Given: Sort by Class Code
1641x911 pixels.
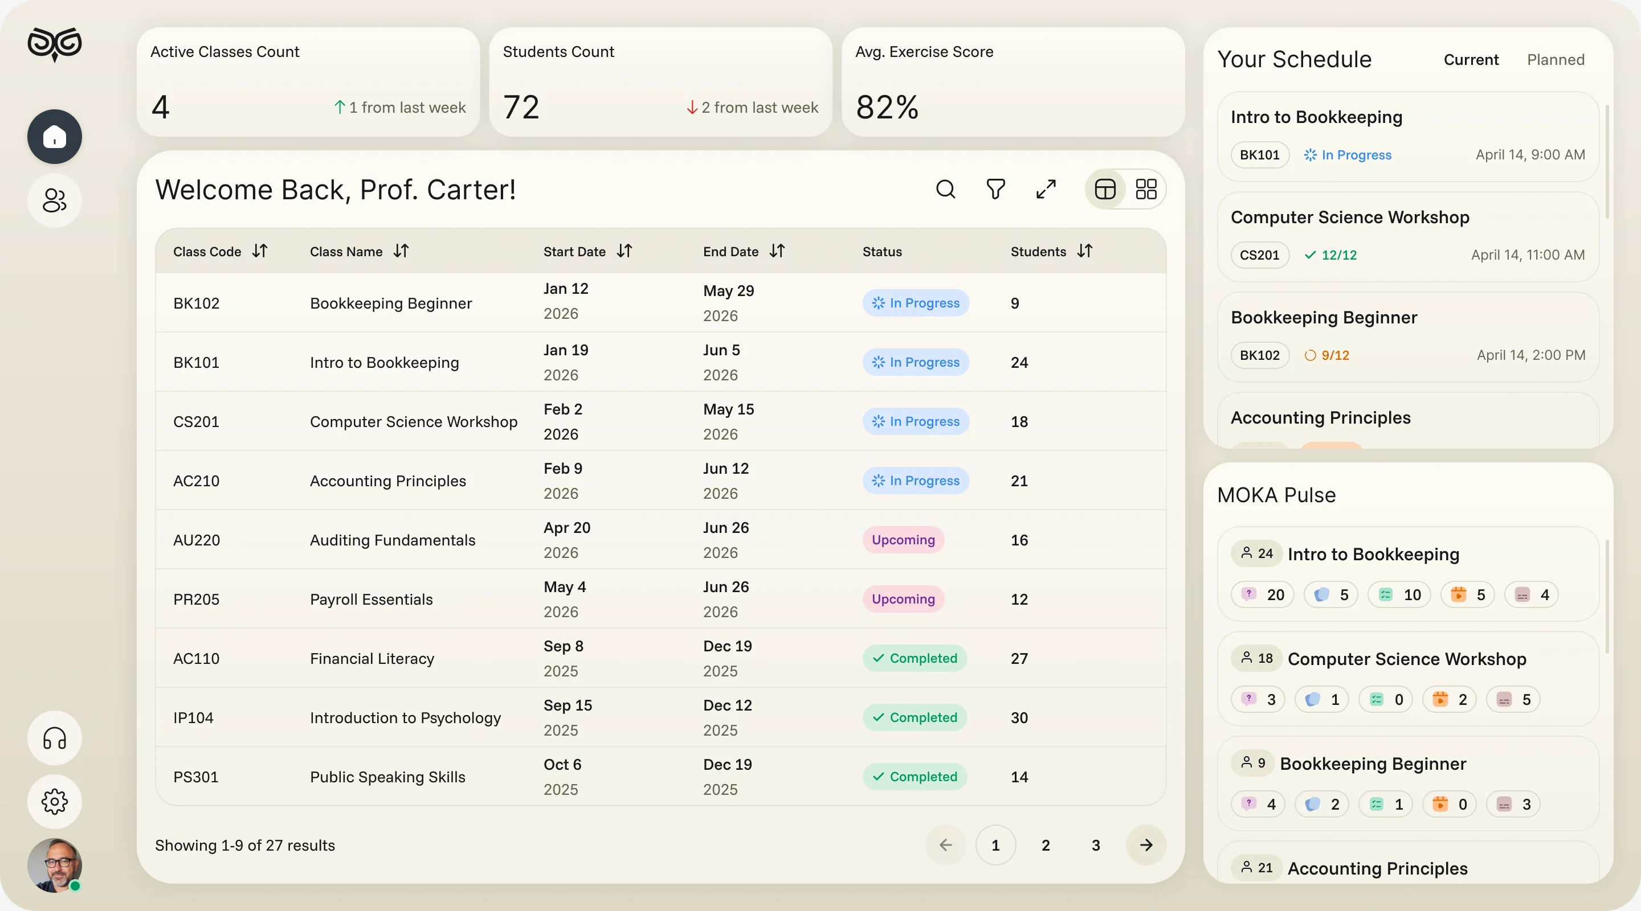Looking at the screenshot, I should [x=260, y=251].
